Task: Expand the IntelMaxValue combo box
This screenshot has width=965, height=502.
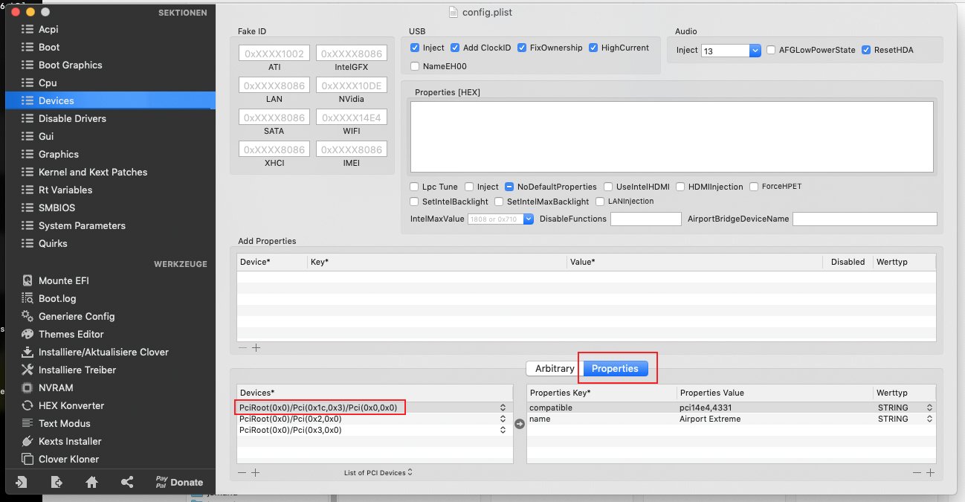Action: pyautogui.click(x=528, y=219)
